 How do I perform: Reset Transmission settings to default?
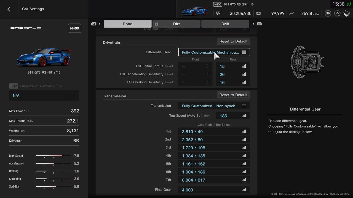[x=234, y=95]
